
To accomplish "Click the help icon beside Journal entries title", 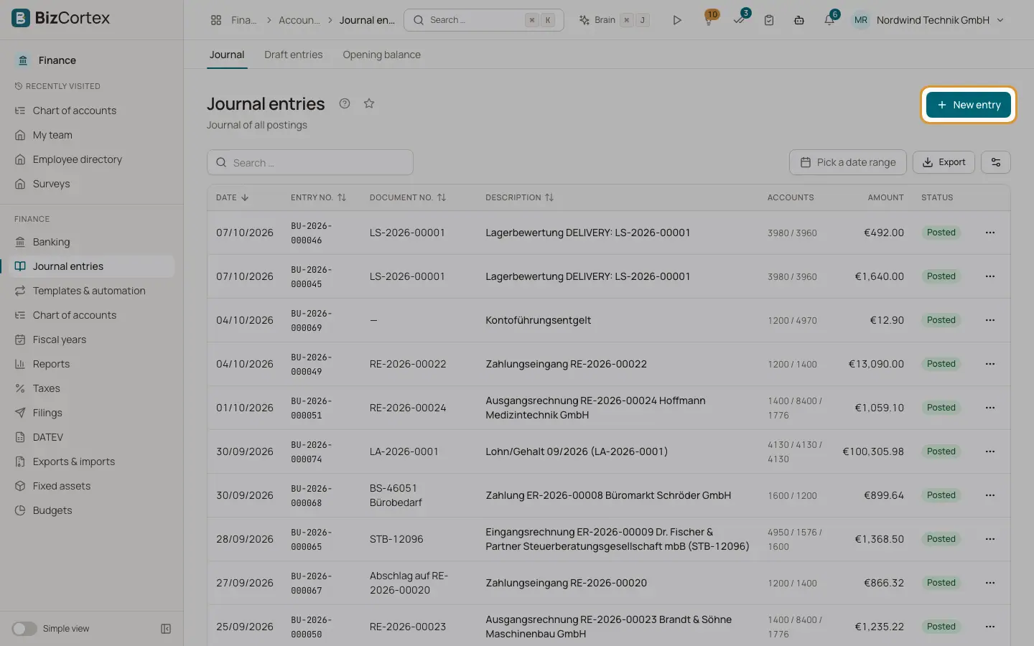I will pos(345,103).
